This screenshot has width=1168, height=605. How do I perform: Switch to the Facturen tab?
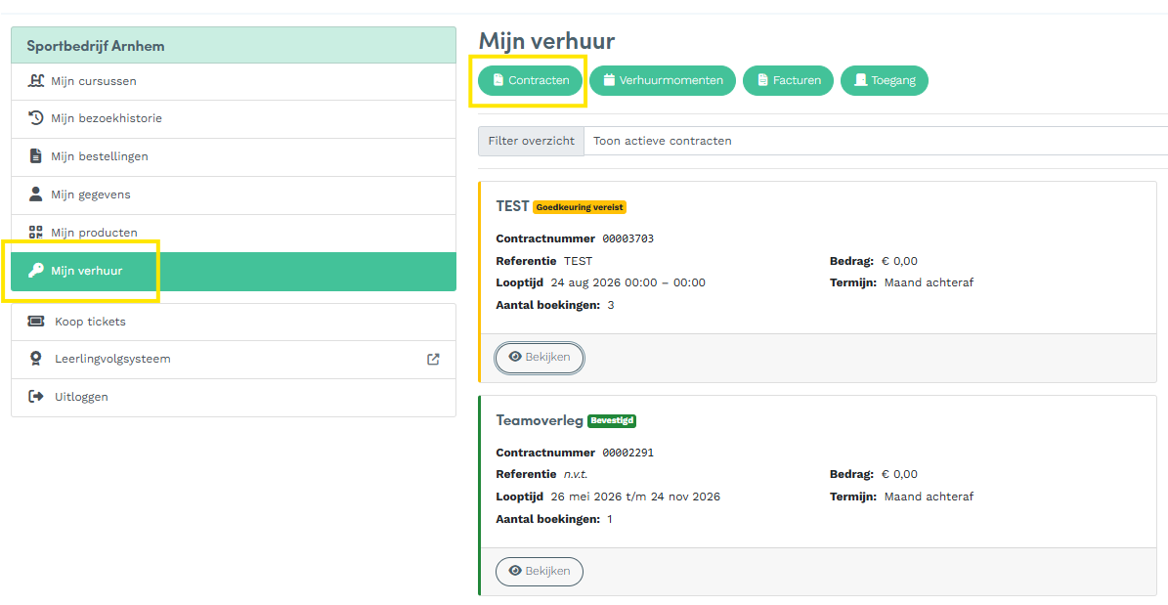point(788,80)
